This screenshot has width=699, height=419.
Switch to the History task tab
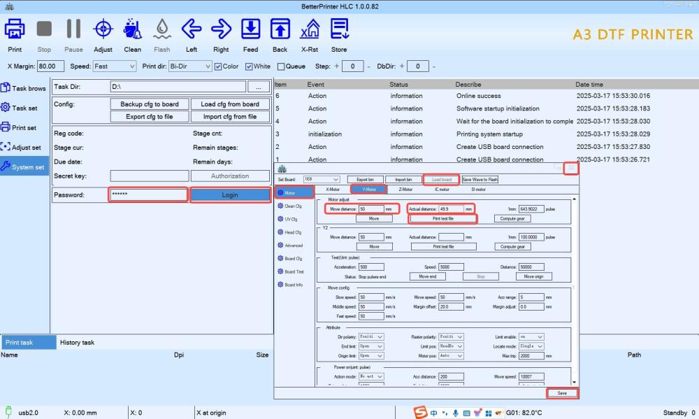point(77,342)
